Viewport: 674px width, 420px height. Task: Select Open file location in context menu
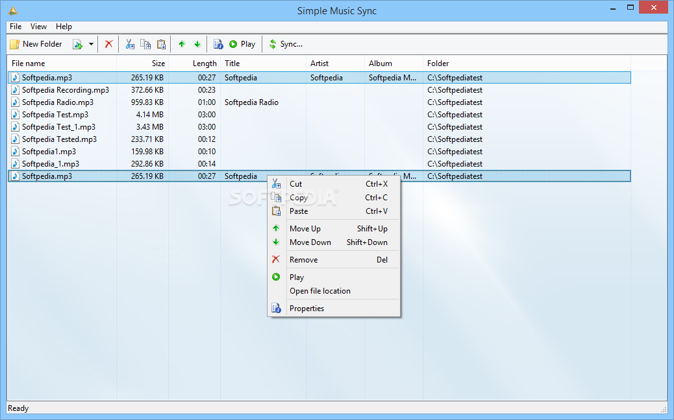tap(334, 291)
